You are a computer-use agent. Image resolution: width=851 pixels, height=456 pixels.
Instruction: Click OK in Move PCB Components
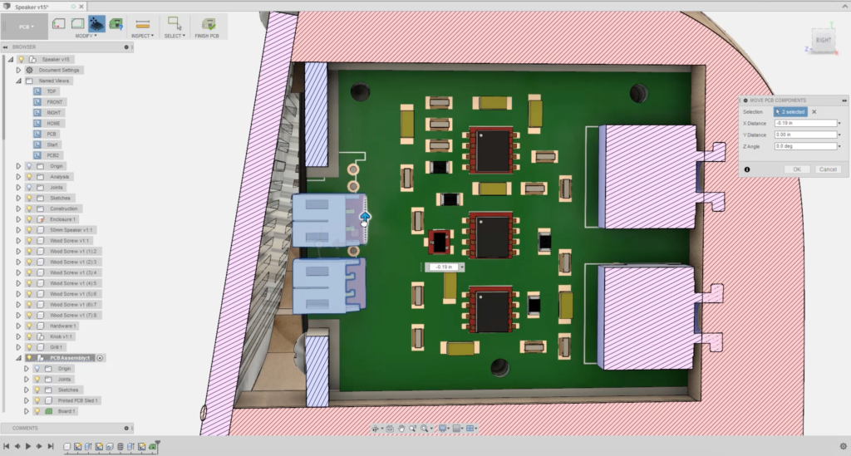pos(797,169)
